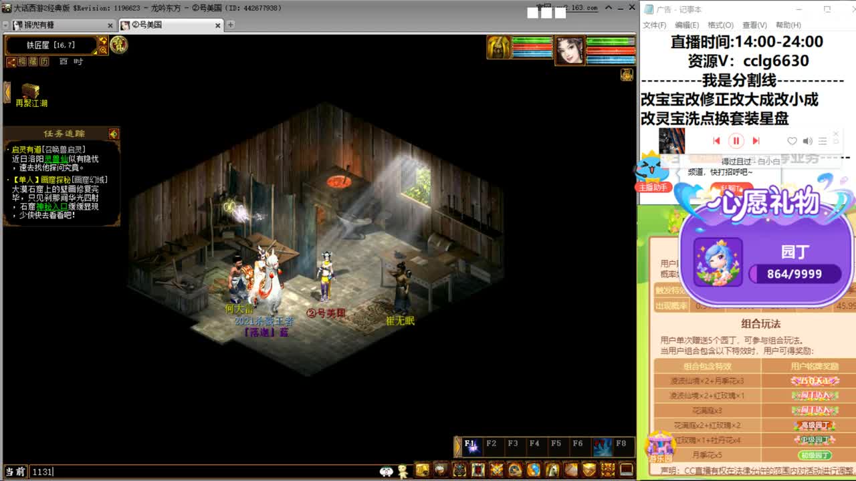Pause the music player
Viewport: 856px width, 481px height.
736,141
